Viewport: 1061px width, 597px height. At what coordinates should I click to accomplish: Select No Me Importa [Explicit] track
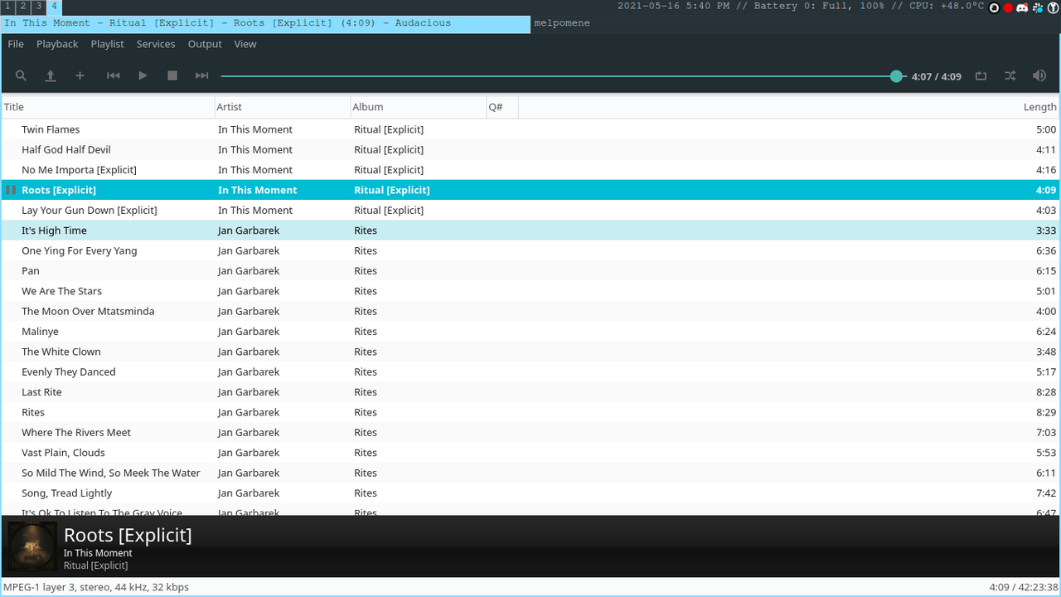[x=530, y=170]
